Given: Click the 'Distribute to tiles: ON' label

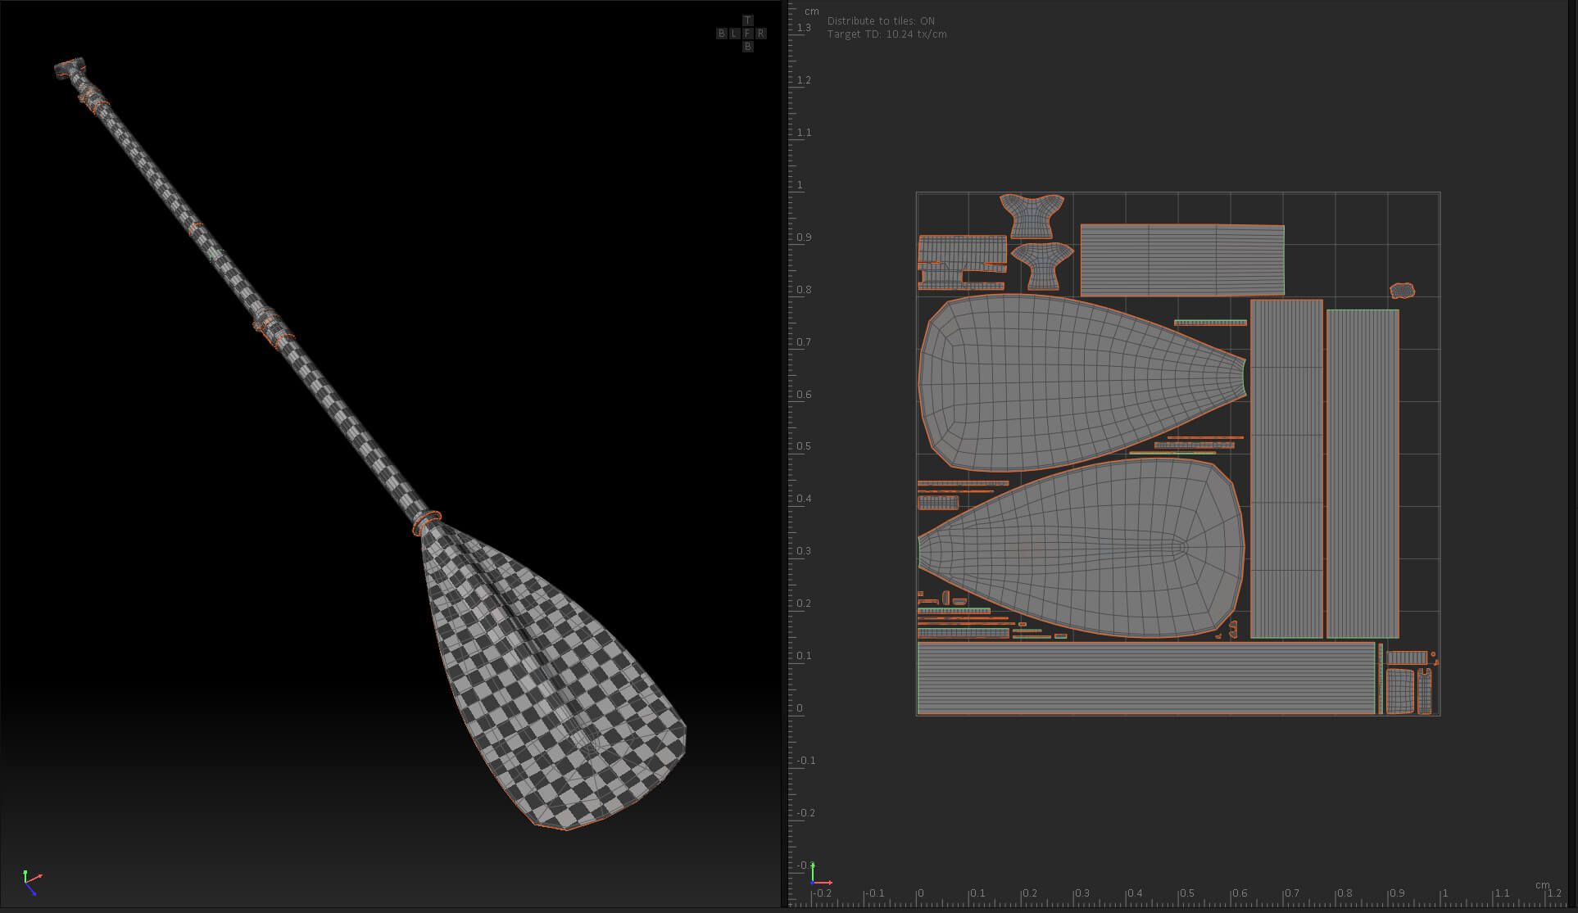Looking at the screenshot, I should click(881, 21).
